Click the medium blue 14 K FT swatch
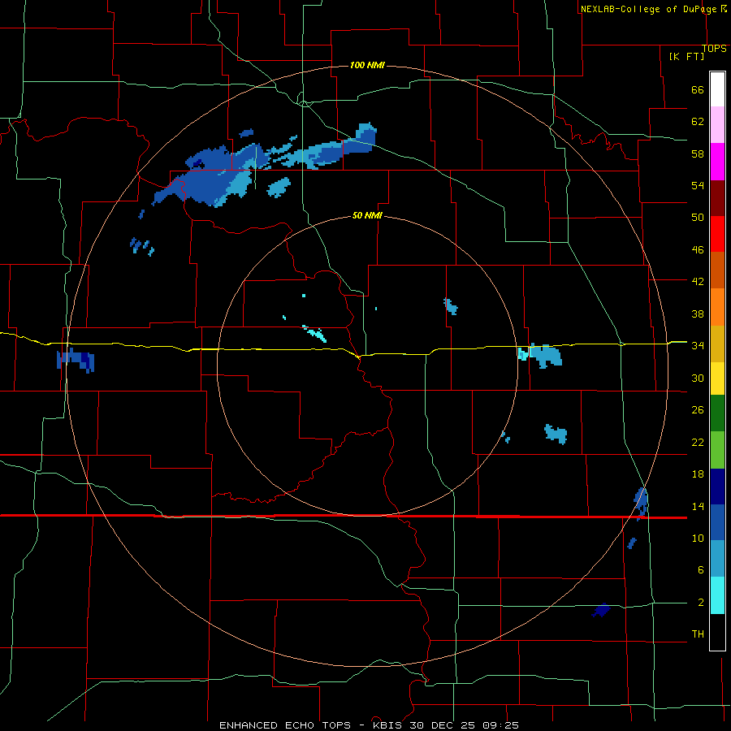731x731 pixels. [717, 522]
